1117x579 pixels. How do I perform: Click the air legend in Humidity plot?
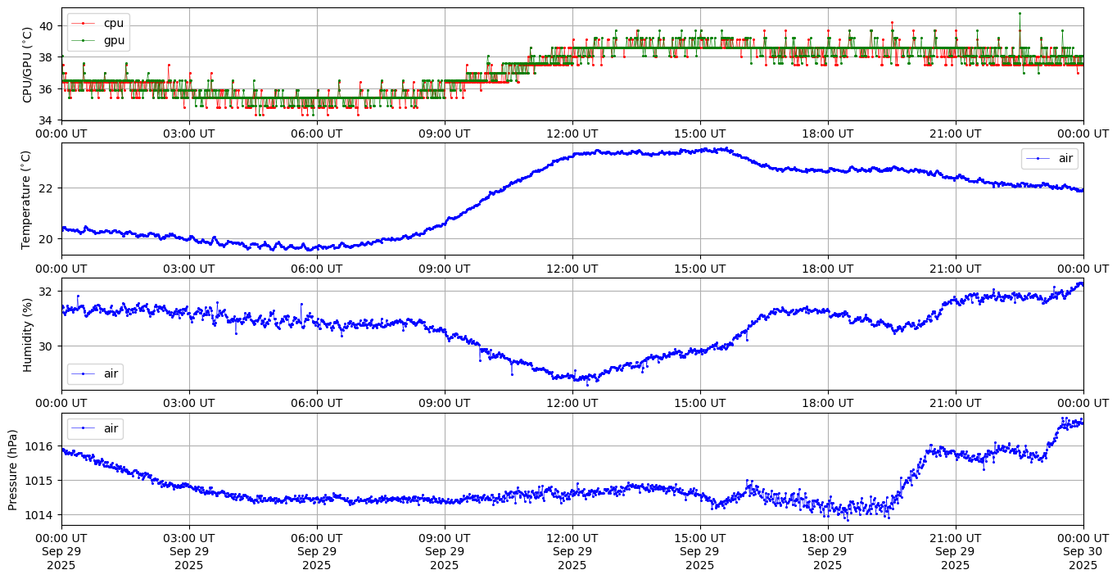pyautogui.click(x=95, y=374)
